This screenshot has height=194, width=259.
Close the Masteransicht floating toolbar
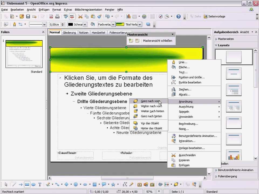(173, 34)
